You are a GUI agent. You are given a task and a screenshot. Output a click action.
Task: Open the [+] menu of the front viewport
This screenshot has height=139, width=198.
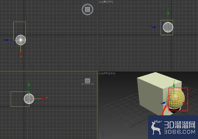[x=100, y=2]
